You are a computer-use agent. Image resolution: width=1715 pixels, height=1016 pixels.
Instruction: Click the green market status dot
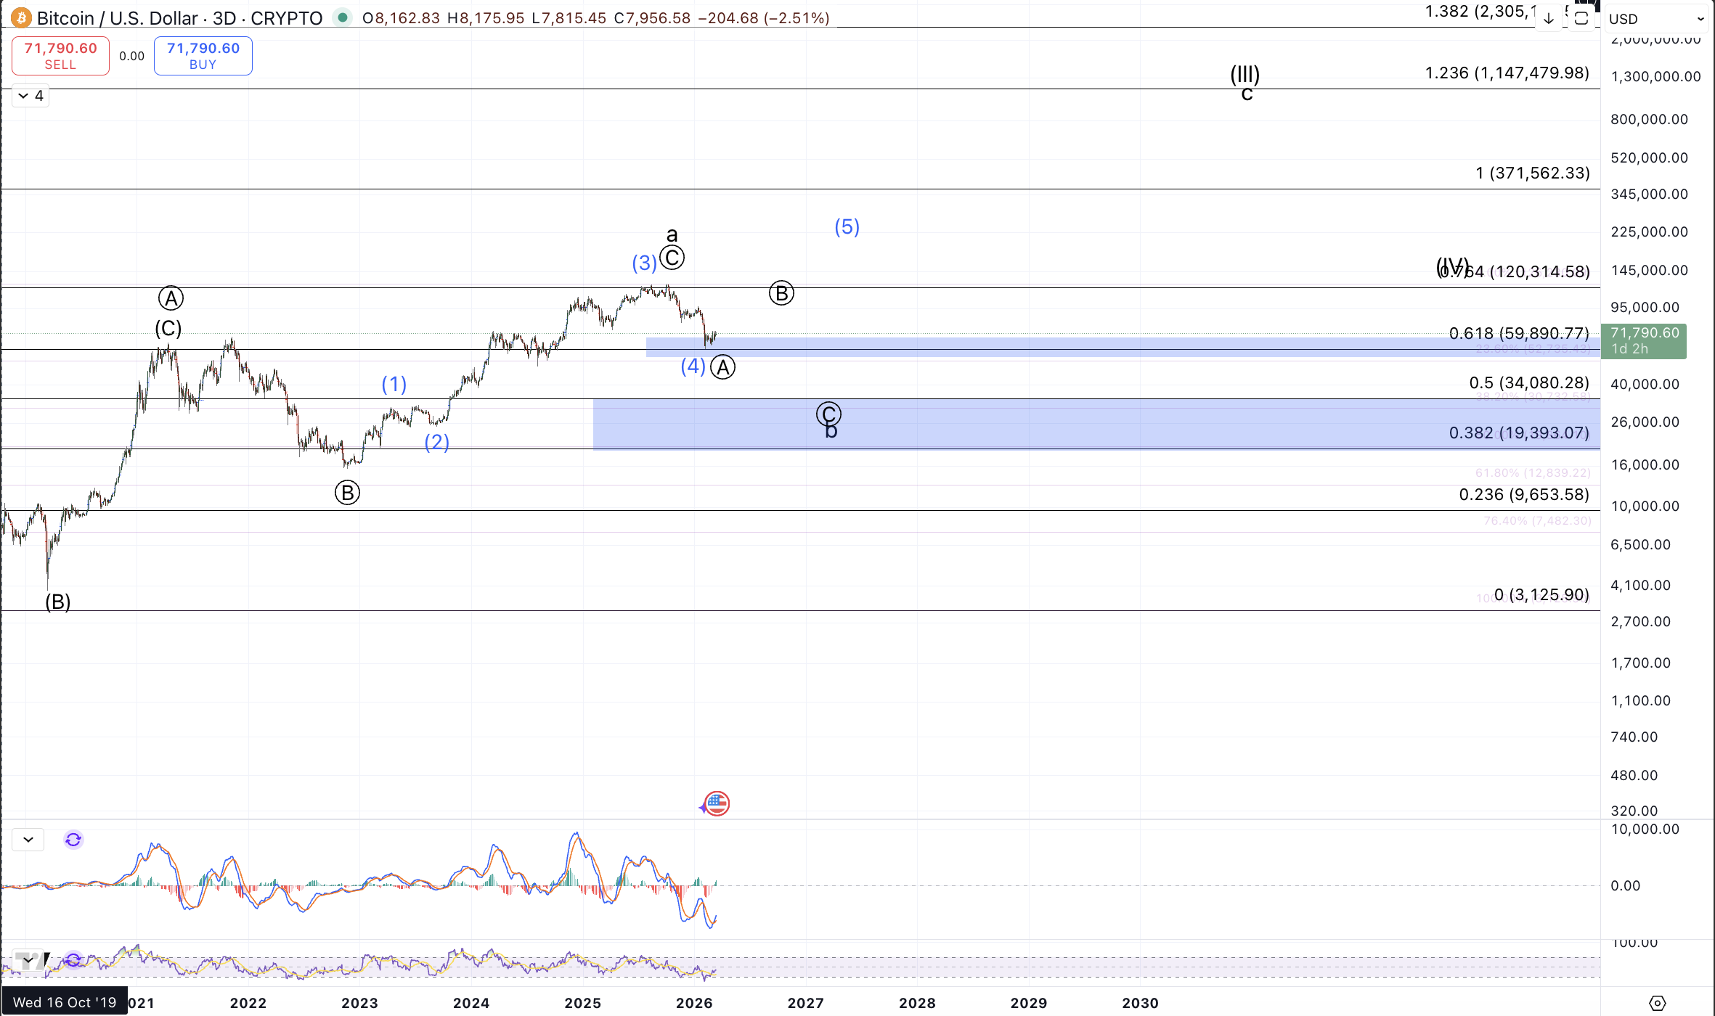point(343,17)
